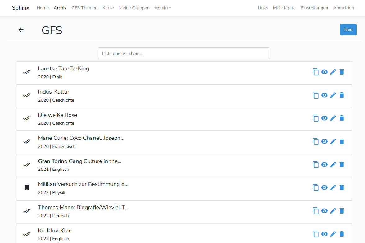Edit the Die weiße Rose entry

[x=333, y=118]
